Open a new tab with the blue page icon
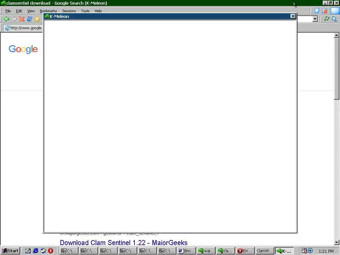This screenshot has height=255, width=340. coord(317,11)
